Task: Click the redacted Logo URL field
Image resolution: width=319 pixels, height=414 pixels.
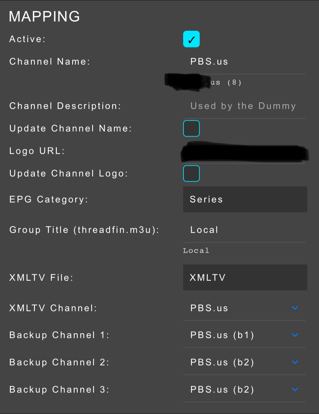Action: point(244,152)
